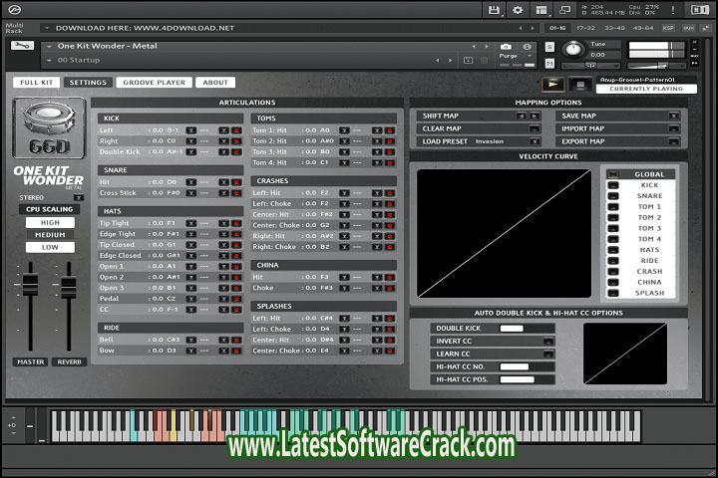Screen dimensions: 718x478
Task: Select SNARE velocity curve checkbox
Action: coord(613,196)
